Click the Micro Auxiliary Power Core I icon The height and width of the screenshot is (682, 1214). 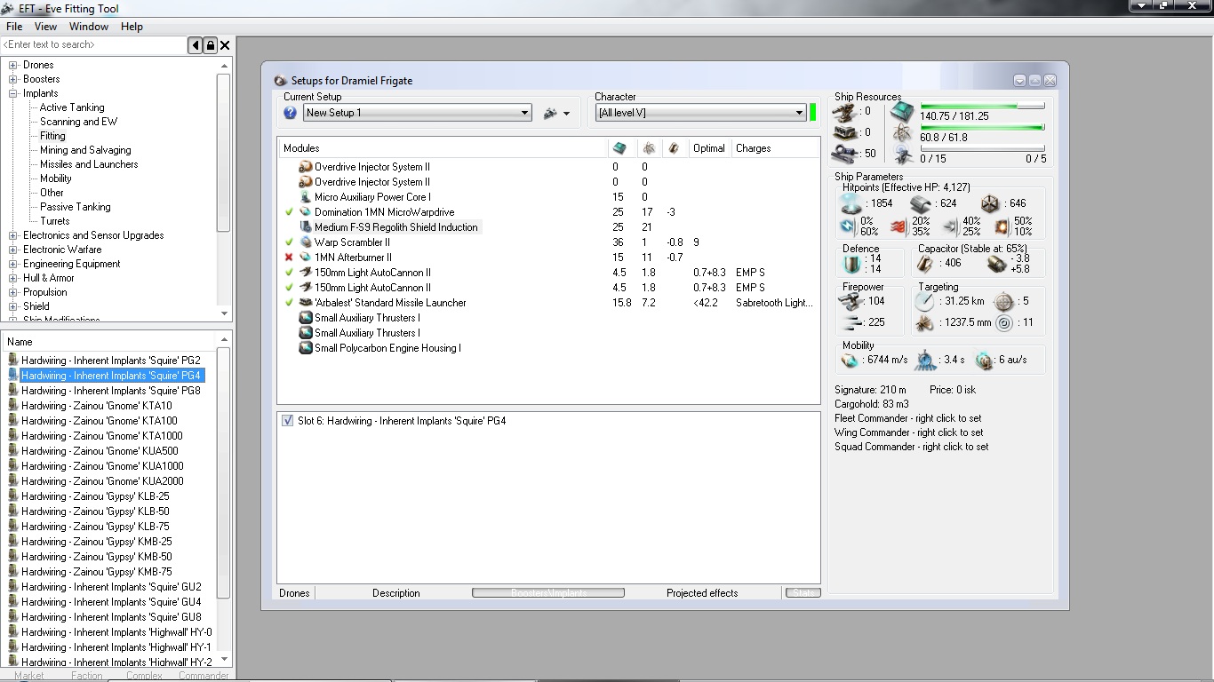click(306, 197)
